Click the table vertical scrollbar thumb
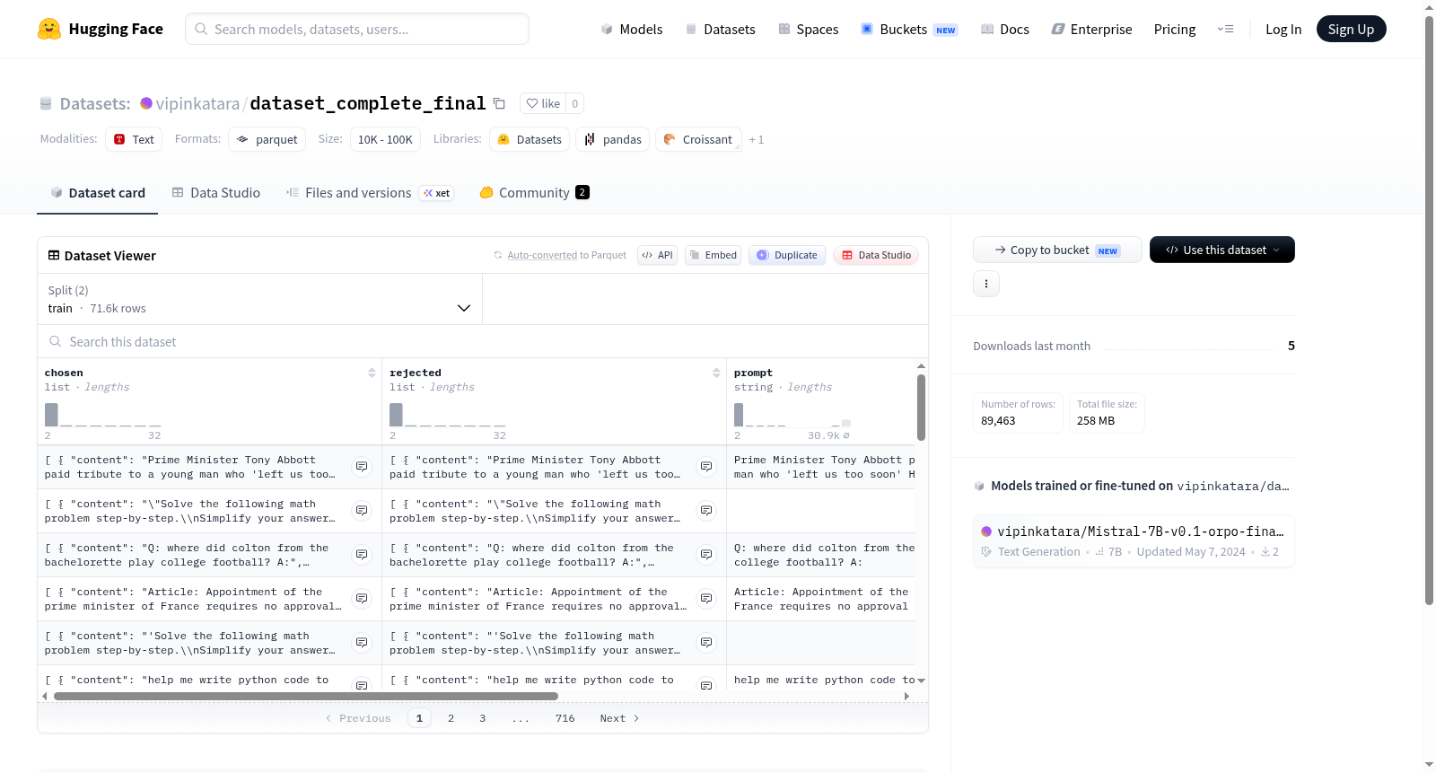The image size is (1436, 773). (x=921, y=408)
